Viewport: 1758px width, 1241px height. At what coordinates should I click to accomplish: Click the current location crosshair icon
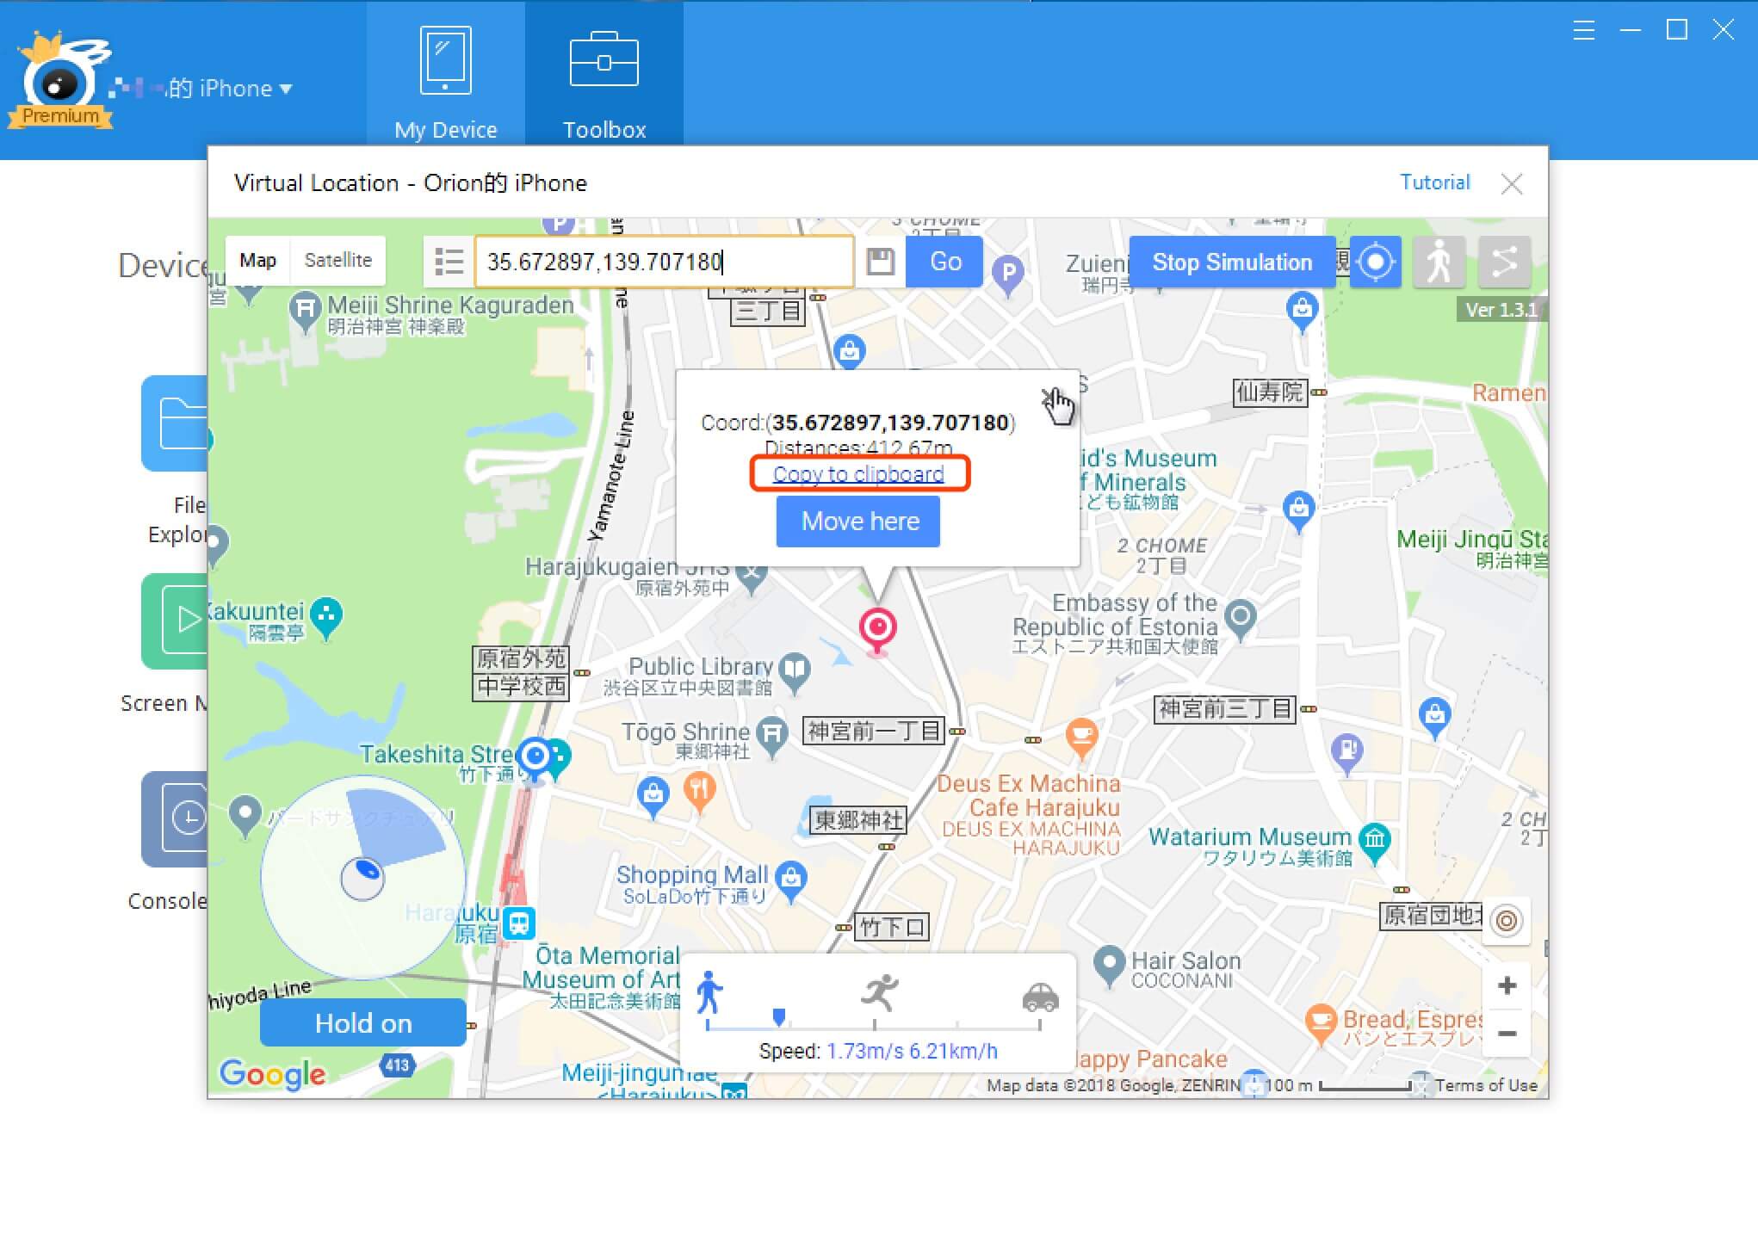click(x=1375, y=262)
